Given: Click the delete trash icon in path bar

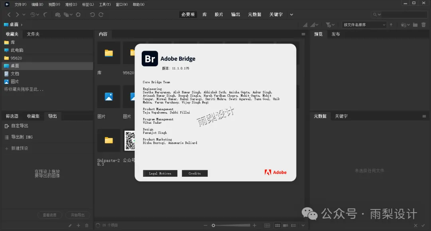Looking at the screenshot, I should click(x=423, y=25).
